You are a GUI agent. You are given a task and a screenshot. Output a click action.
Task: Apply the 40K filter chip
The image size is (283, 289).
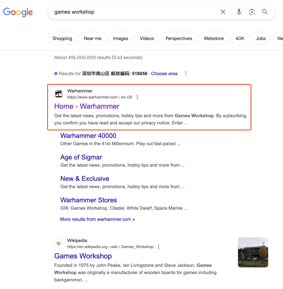coord(240,38)
